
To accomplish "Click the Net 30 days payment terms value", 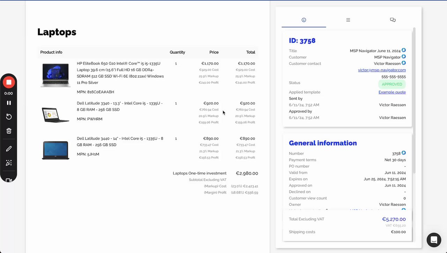I will (x=395, y=160).
